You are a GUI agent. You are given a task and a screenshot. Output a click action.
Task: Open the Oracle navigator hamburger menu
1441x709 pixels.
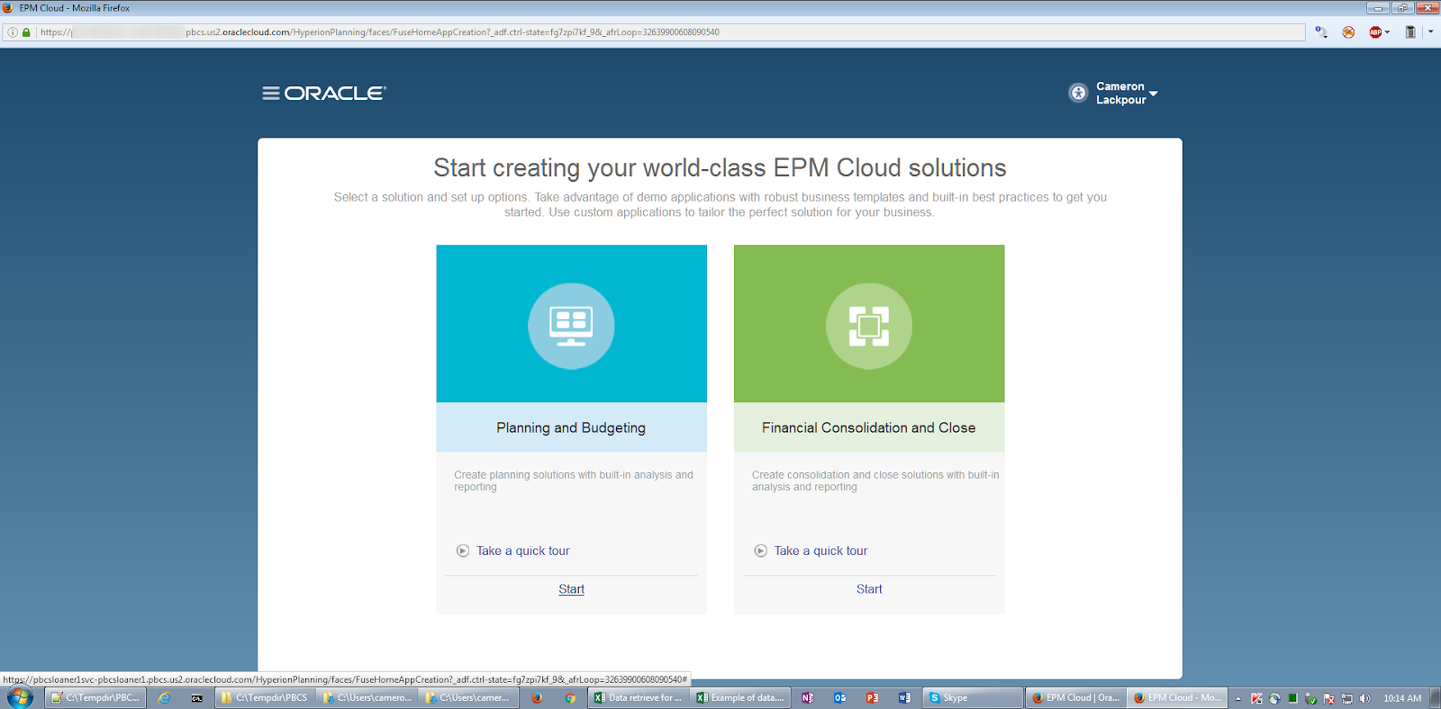coord(270,93)
